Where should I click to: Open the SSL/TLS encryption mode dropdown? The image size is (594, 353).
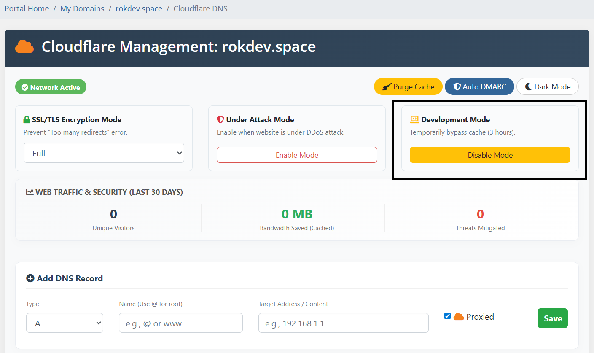(x=104, y=153)
